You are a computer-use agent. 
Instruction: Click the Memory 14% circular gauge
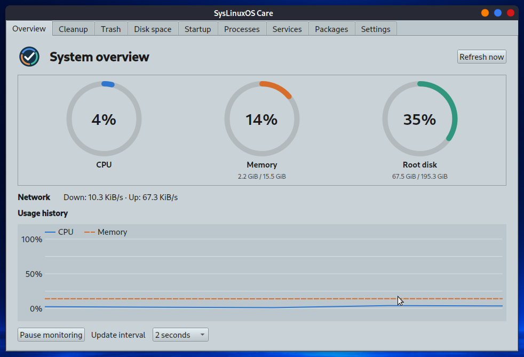(x=262, y=118)
